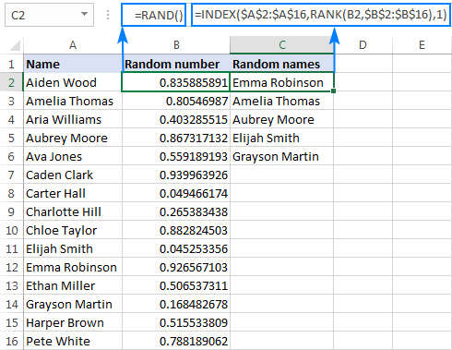
Task: Select the Grayson Martin cell in column C
Action: click(282, 156)
